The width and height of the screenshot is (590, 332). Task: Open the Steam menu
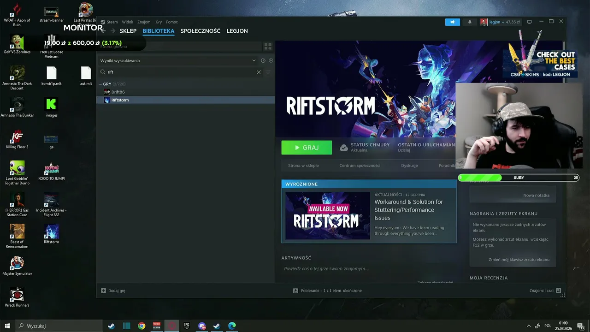pos(109,22)
